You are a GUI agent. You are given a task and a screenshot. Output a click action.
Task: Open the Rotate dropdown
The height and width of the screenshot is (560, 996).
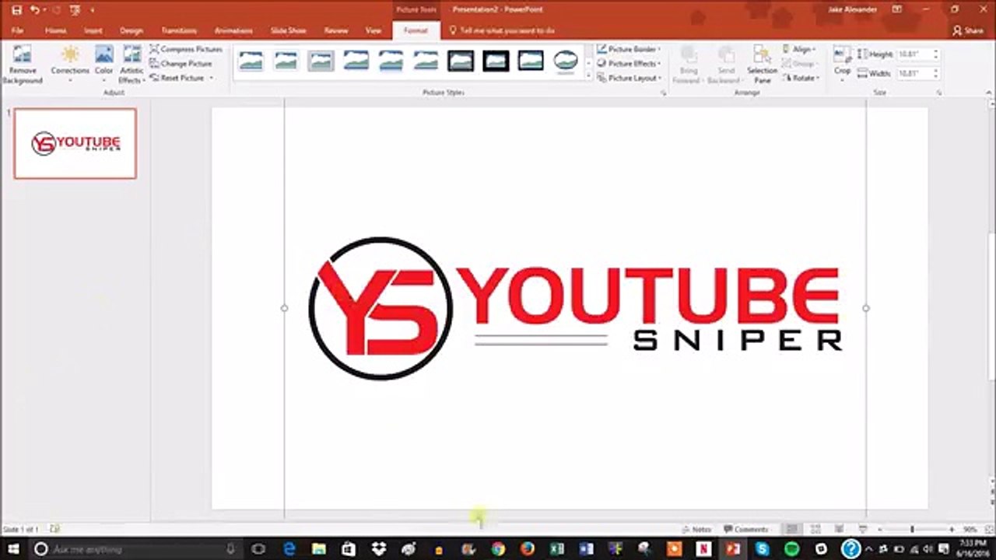(801, 78)
